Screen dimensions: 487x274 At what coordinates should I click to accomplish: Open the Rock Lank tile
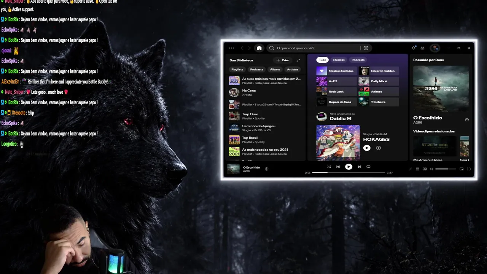(x=337, y=91)
